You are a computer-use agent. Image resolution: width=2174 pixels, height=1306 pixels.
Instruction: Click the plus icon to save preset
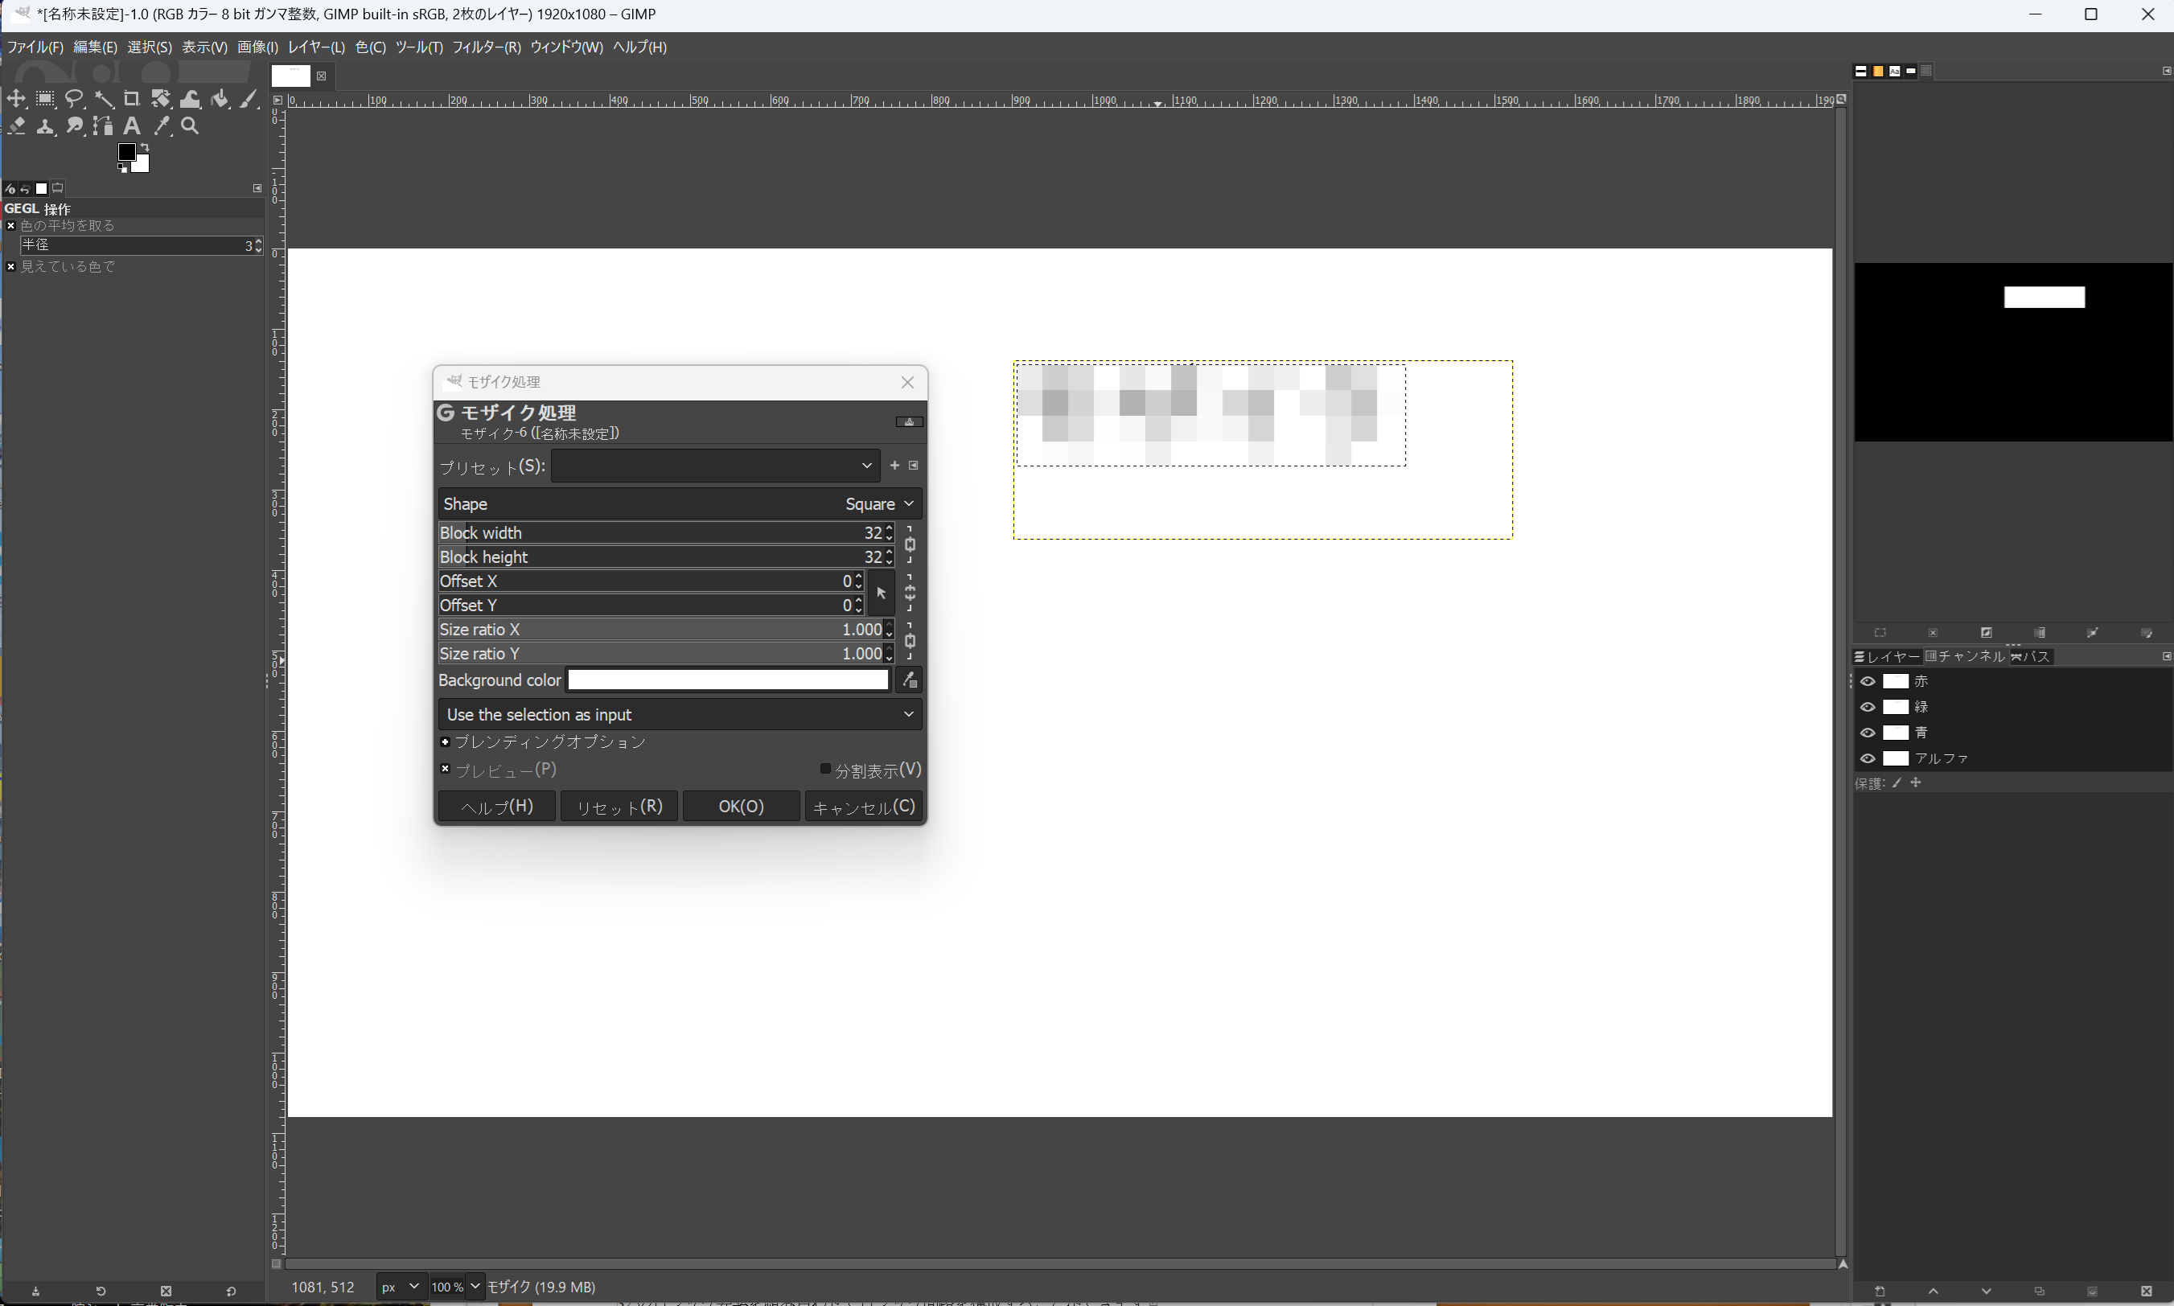pos(894,465)
